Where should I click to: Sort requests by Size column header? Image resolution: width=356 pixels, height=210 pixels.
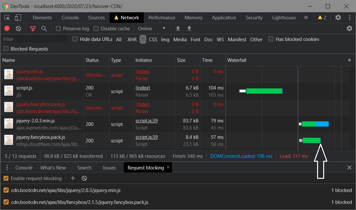point(187,60)
